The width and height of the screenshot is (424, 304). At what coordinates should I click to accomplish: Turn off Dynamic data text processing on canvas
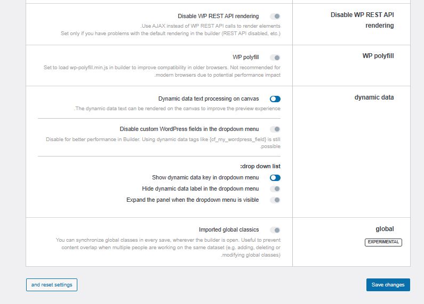pyautogui.click(x=275, y=99)
